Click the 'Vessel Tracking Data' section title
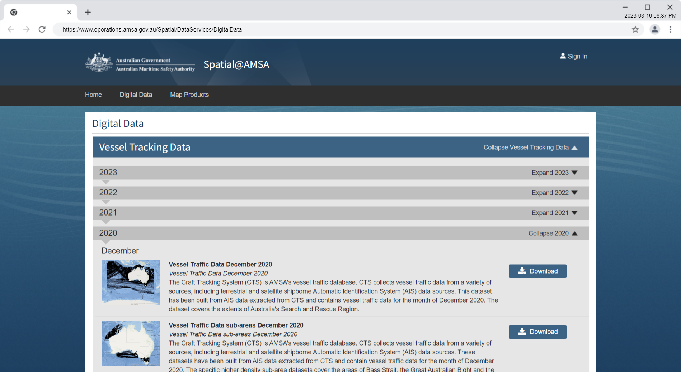Viewport: 681px width, 372px height. [x=145, y=147]
